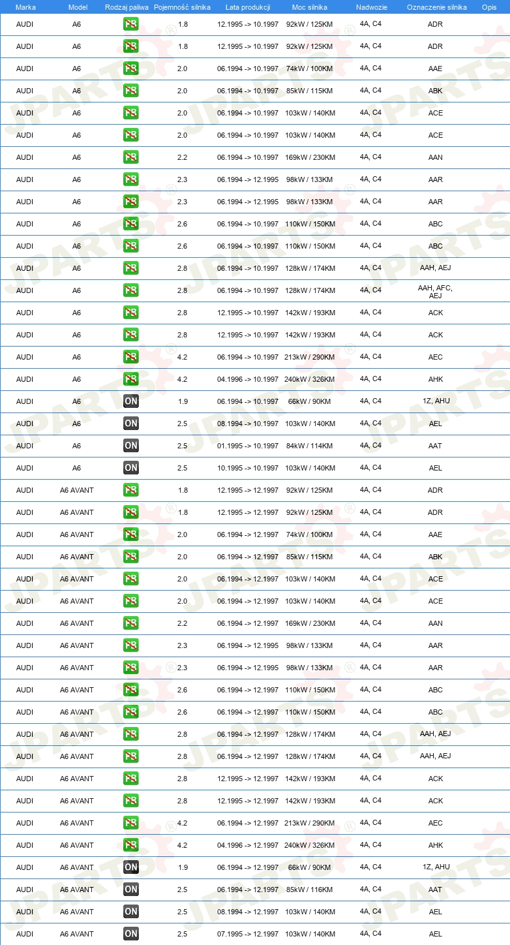Click the ON icon in A6 AEL 10.1995 row
The image size is (510, 945).
pyautogui.click(x=131, y=468)
